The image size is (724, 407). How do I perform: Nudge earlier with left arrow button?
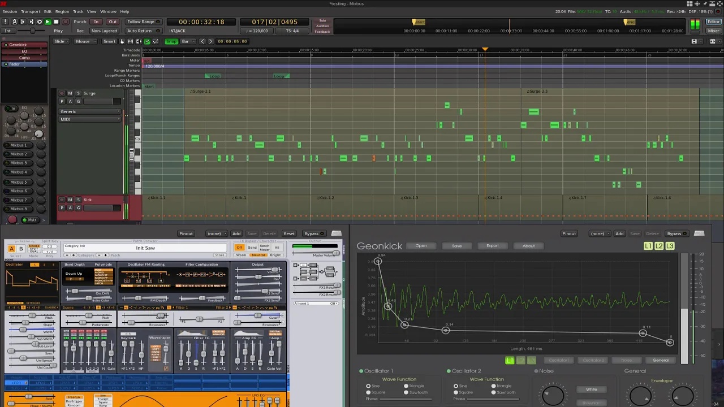(x=202, y=41)
